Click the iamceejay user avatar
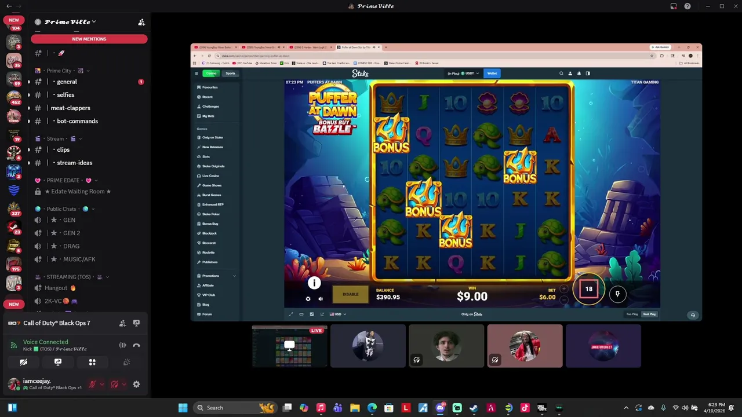 tap(13, 384)
